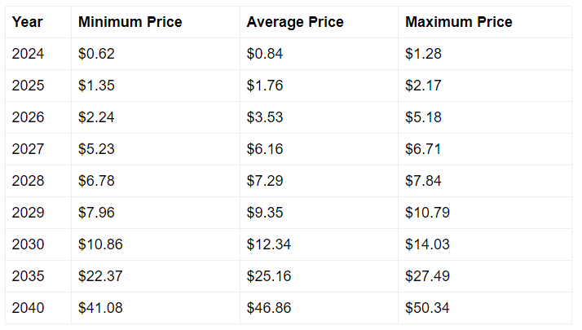Select the 2027 average price $6.16

click(x=265, y=149)
